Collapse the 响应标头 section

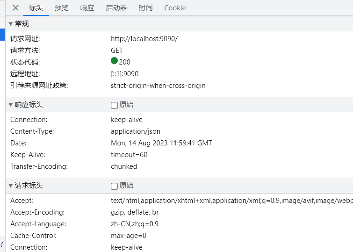point(10,105)
